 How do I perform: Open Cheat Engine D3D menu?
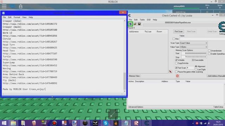tap(149, 20)
